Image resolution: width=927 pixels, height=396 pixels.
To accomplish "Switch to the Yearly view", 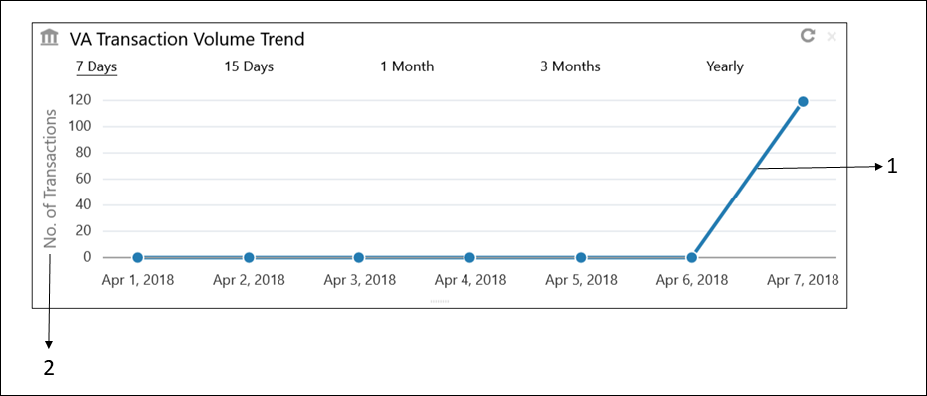I will [x=725, y=66].
